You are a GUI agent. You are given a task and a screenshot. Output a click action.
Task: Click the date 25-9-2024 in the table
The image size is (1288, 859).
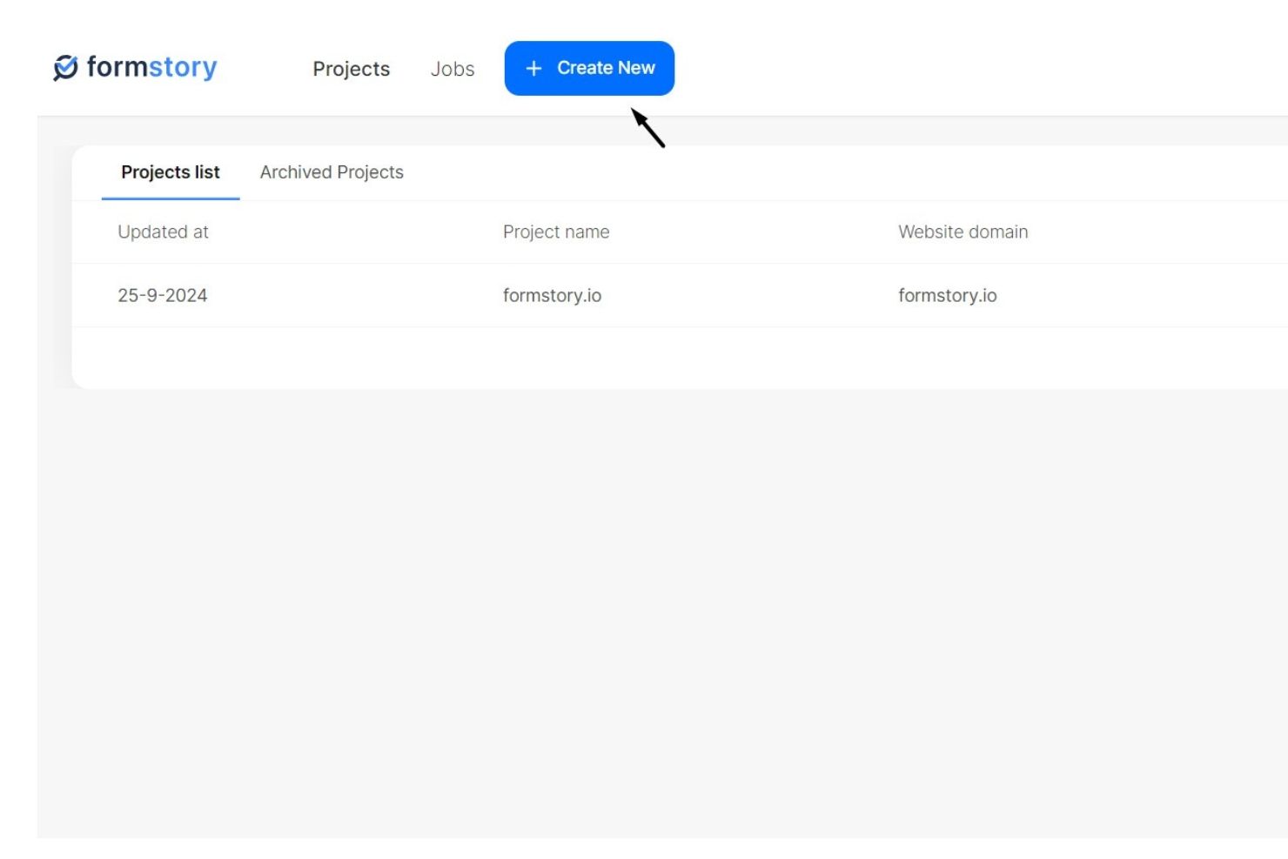[x=163, y=296]
